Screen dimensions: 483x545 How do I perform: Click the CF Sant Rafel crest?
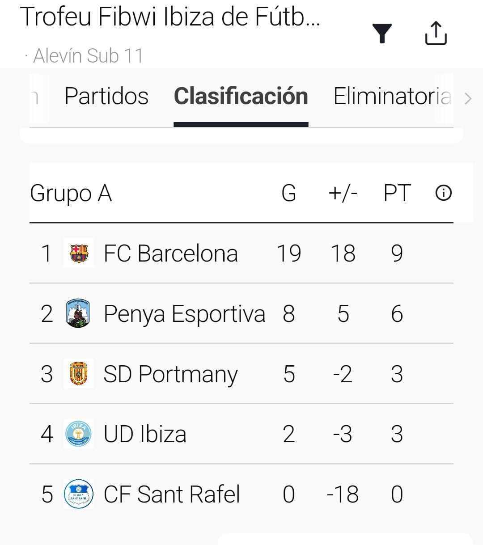click(79, 494)
